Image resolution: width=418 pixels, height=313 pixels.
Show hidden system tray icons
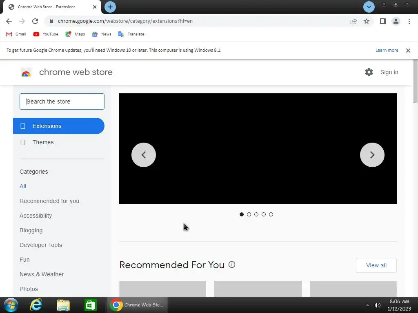click(x=367, y=305)
